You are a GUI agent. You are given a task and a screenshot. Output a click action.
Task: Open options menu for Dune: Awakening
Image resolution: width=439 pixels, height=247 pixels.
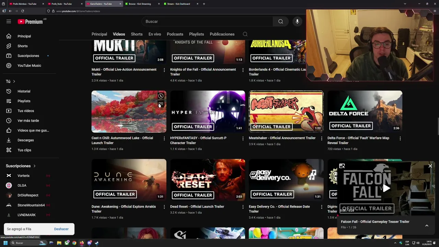pos(164,207)
